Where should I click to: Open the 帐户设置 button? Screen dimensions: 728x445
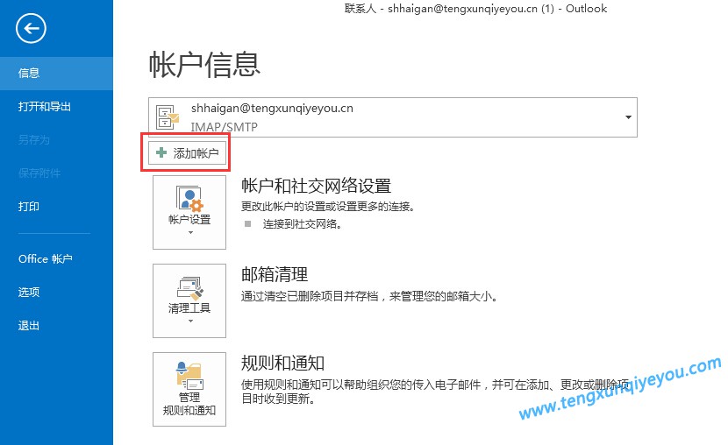pyautogui.click(x=189, y=212)
